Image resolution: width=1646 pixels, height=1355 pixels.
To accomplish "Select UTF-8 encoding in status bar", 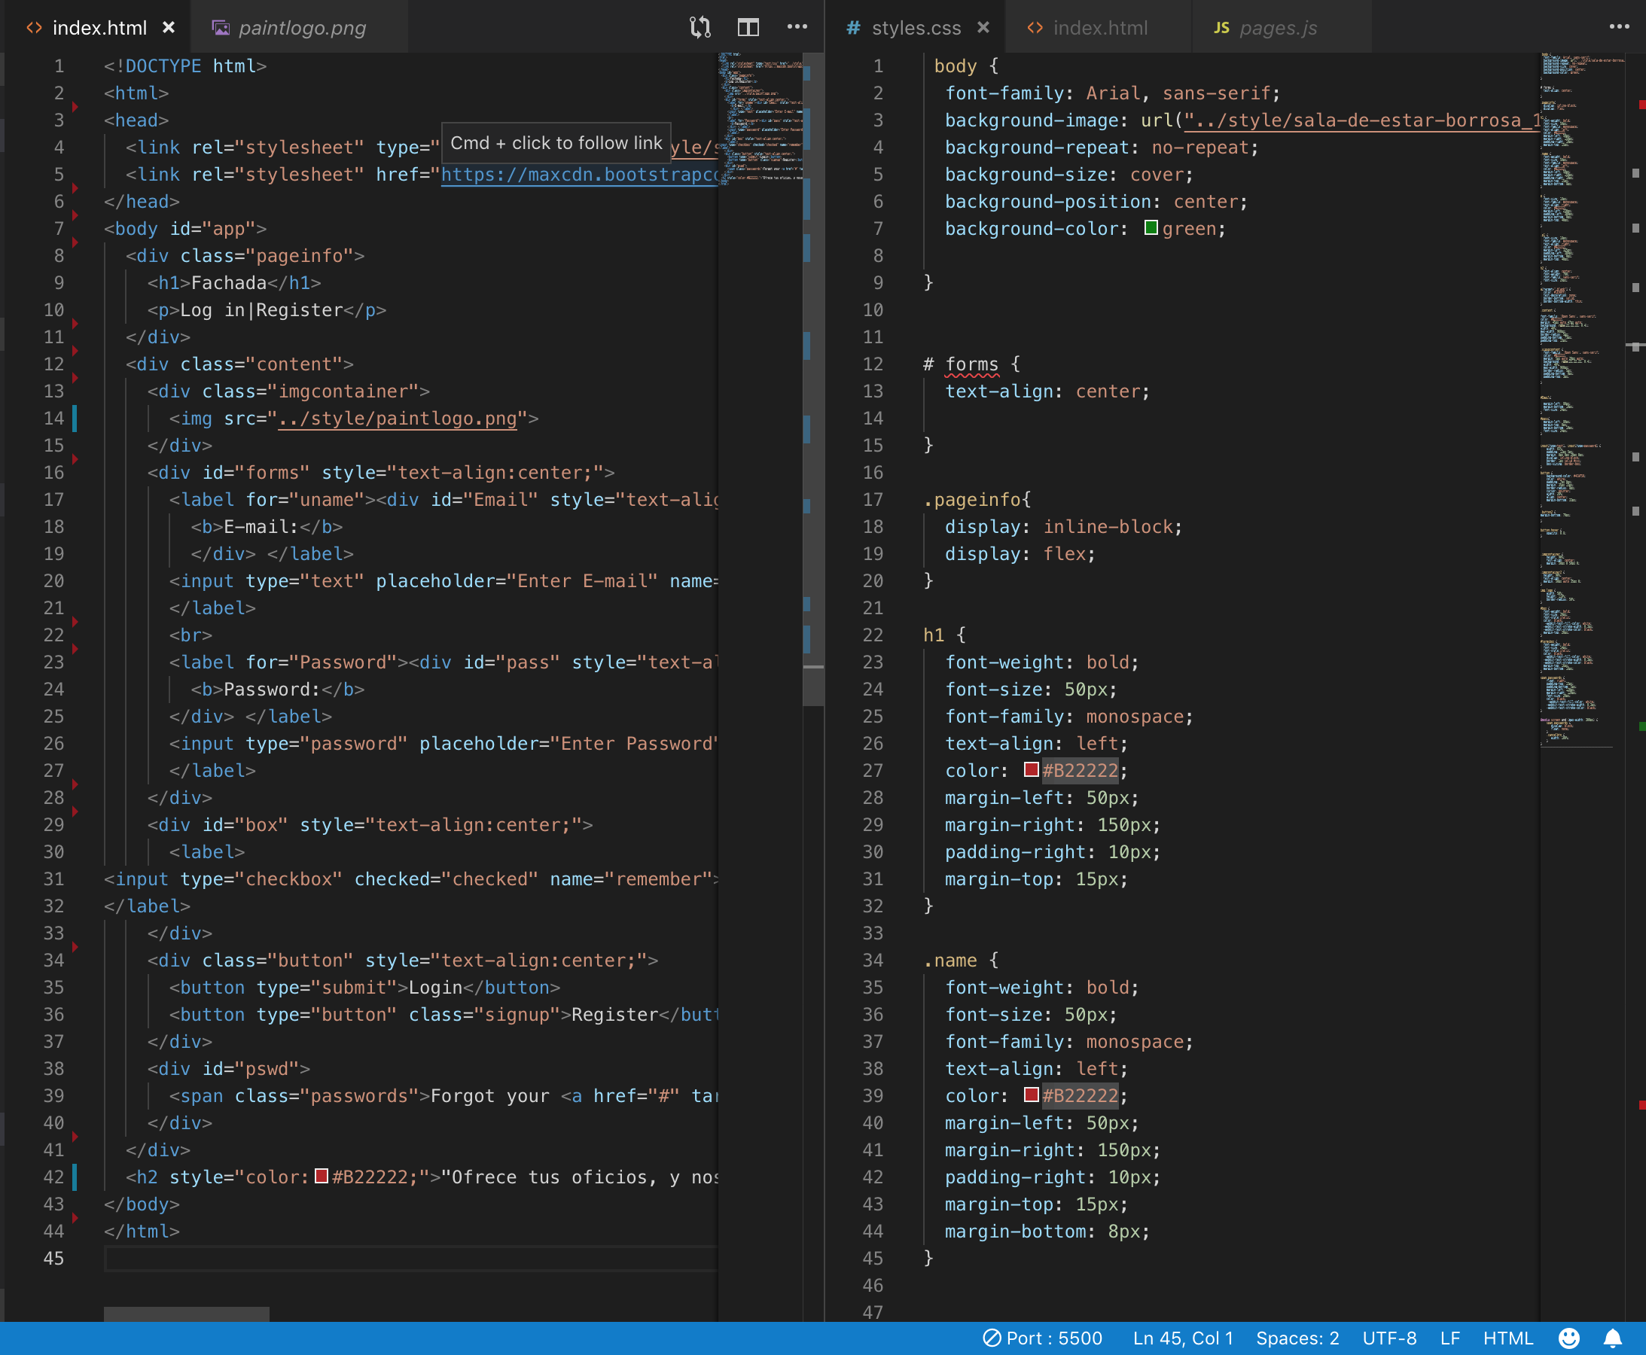I will coord(1388,1338).
